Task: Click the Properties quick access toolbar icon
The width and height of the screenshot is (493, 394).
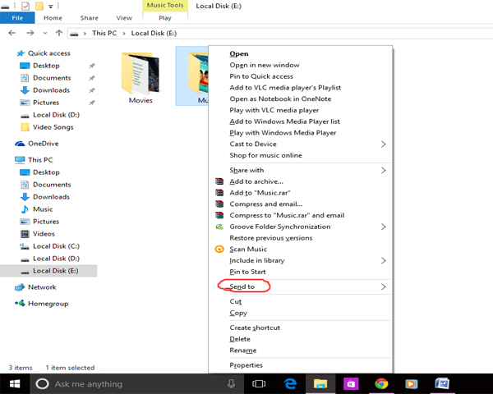Action: click(25, 6)
